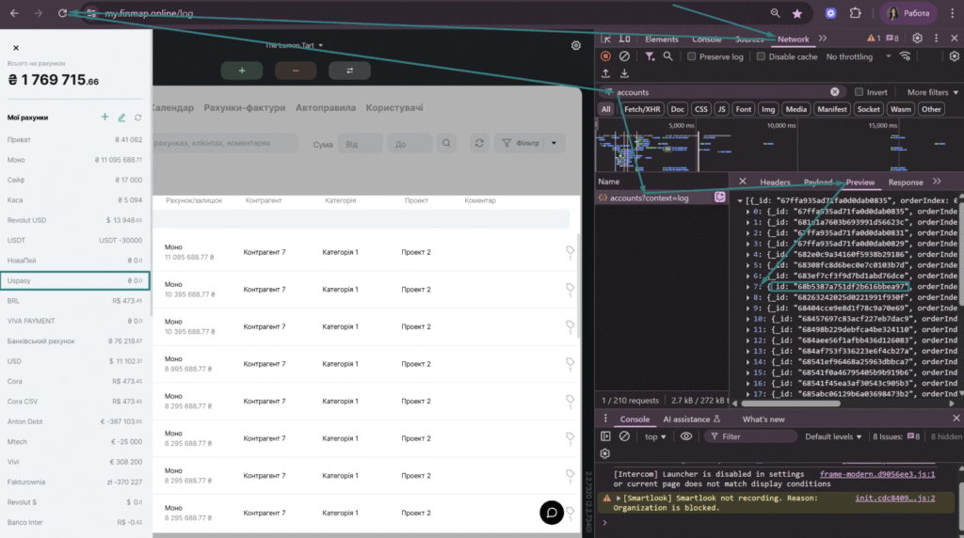Click the export HAR download icon

point(624,73)
